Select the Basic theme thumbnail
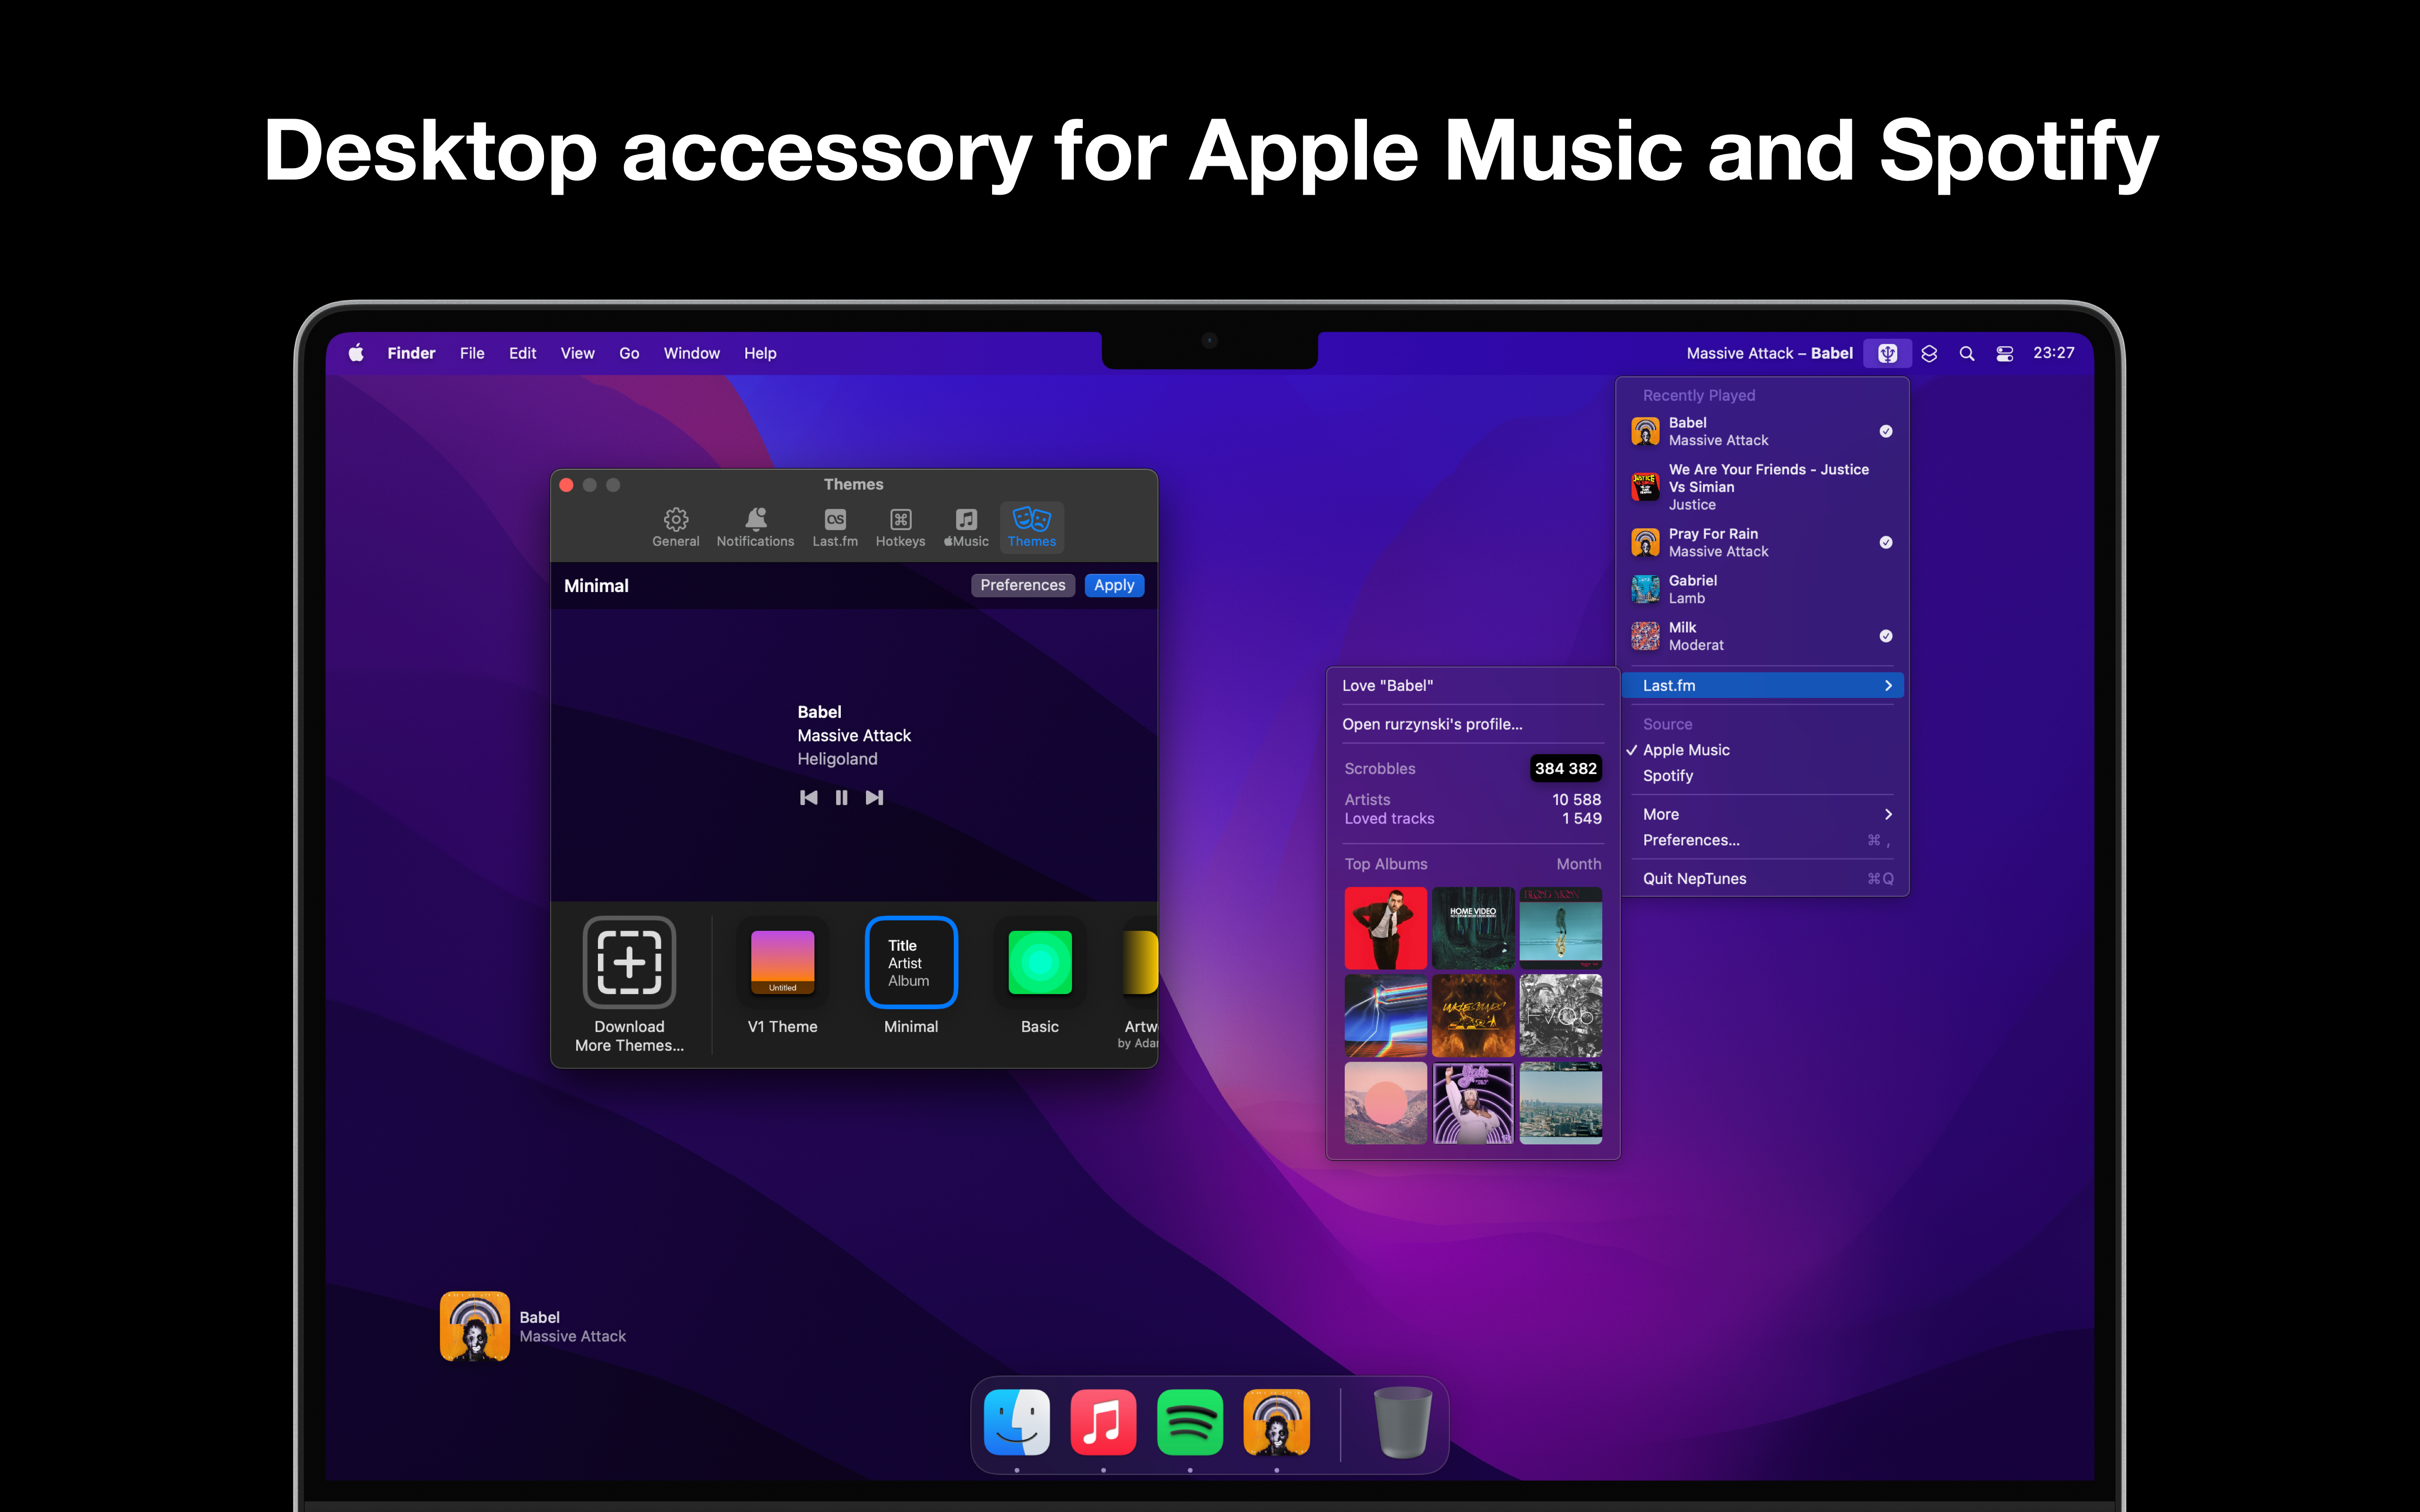 click(x=1040, y=962)
